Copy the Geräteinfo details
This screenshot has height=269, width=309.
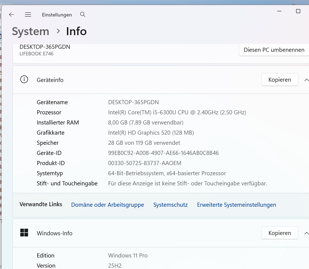click(280, 80)
